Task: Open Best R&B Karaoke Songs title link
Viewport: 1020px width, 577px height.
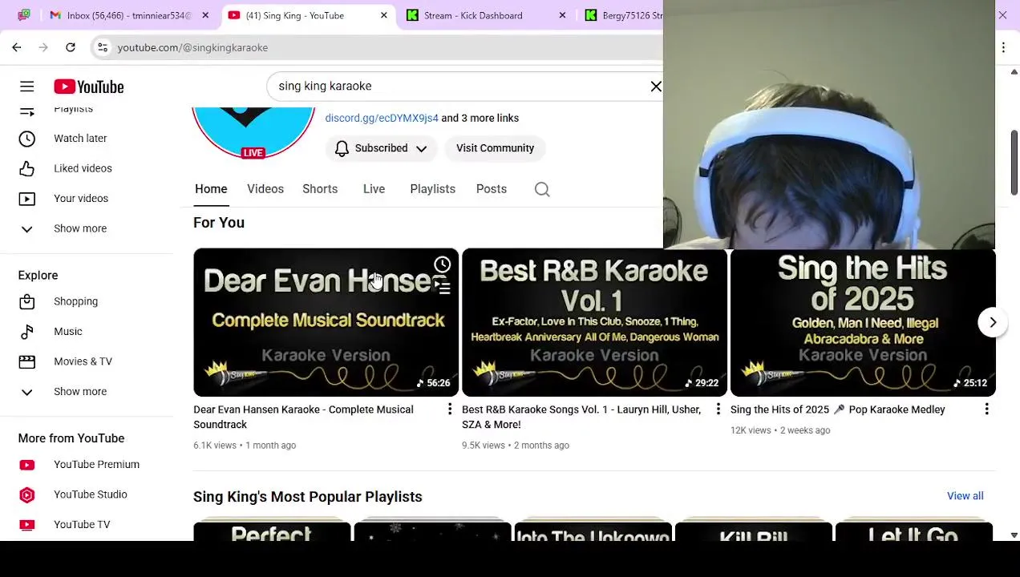Action: [x=581, y=417]
